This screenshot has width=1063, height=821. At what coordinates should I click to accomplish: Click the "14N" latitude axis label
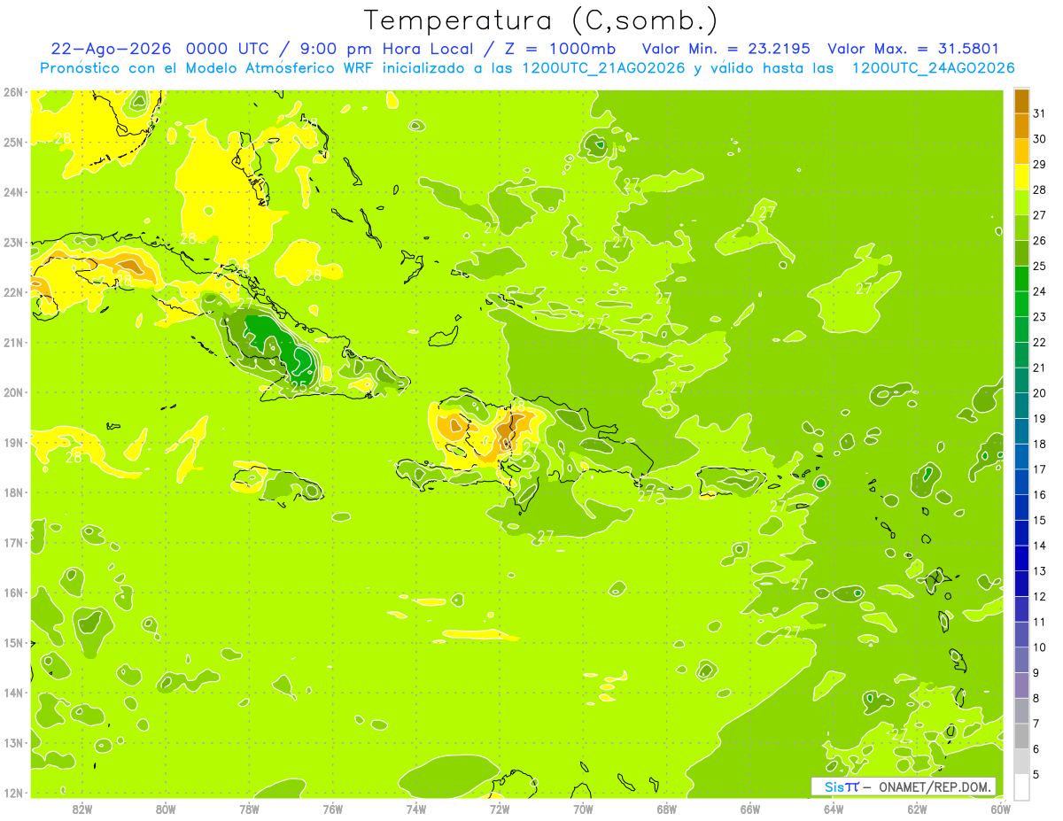(13, 693)
